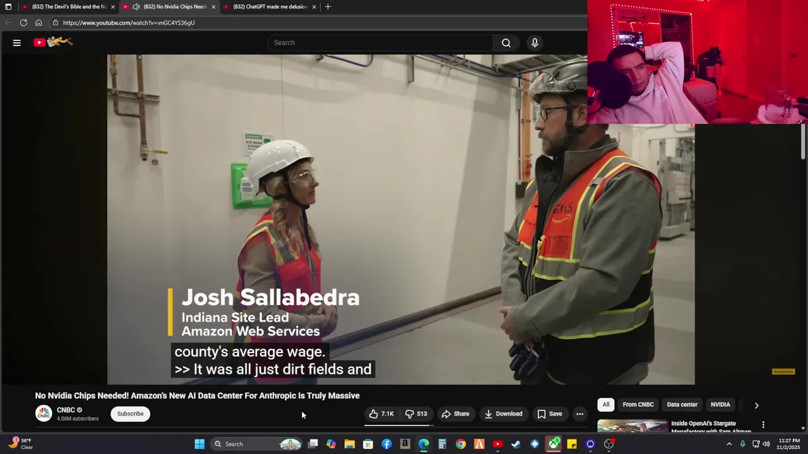
Task: Open the CNBC channel avatar
Action: (x=44, y=414)
